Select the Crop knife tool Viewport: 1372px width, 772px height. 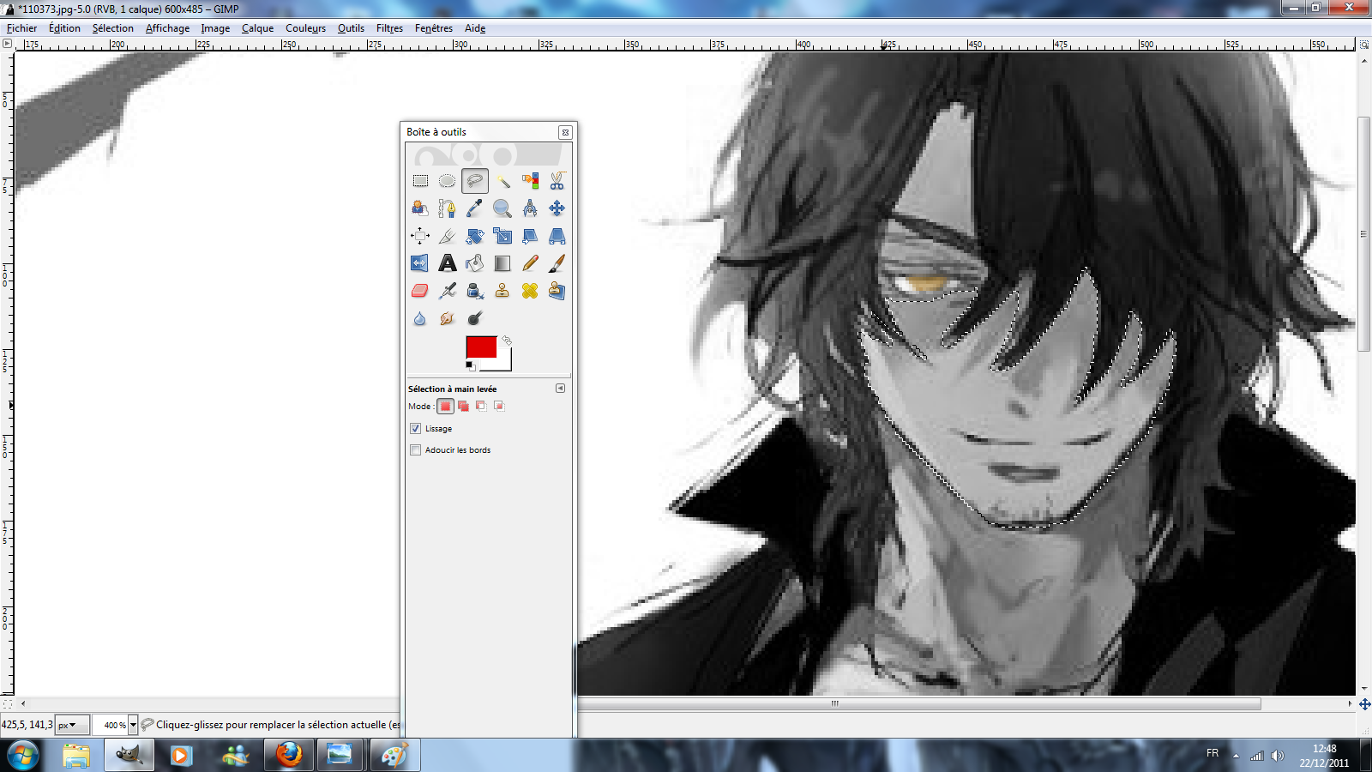448,236
